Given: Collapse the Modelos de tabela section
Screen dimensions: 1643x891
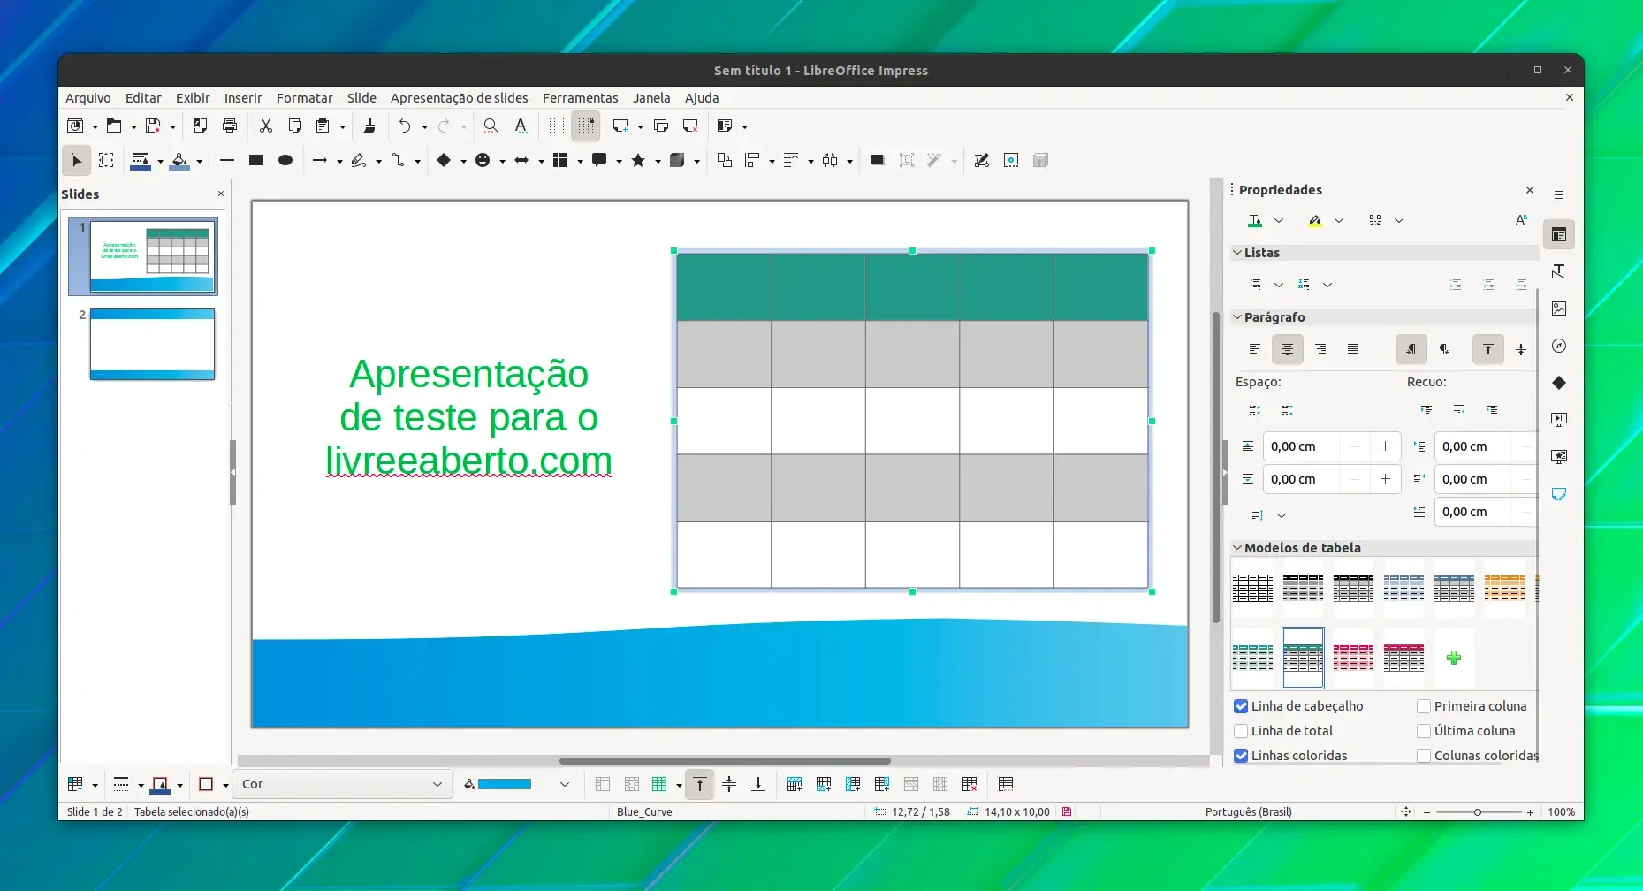Looking at the screenshot, I should pyautogui.click(x=1237, y=548).
